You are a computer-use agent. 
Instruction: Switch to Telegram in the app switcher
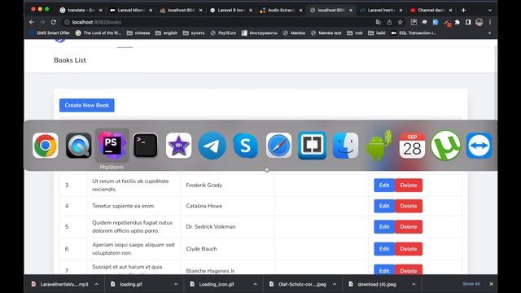click(x=212, y=146)
